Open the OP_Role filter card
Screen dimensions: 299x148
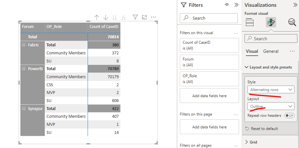[x=209, y=79]
